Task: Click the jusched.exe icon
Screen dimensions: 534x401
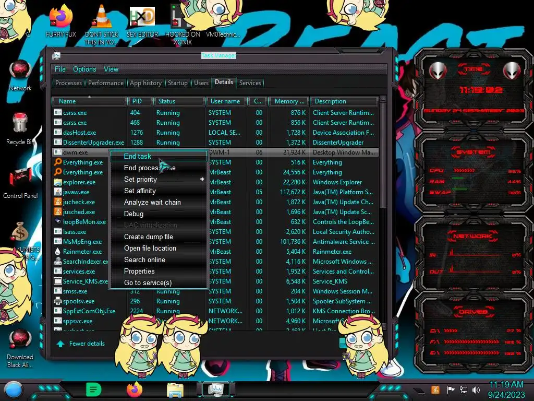Action: pos(58,212)
